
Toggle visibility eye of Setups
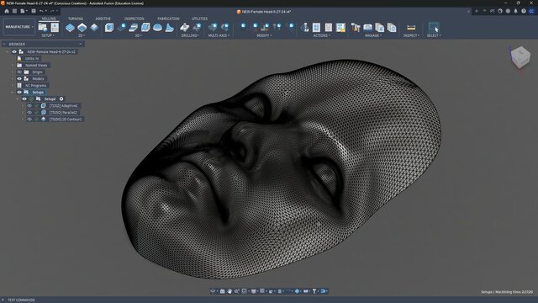point(19,92)
